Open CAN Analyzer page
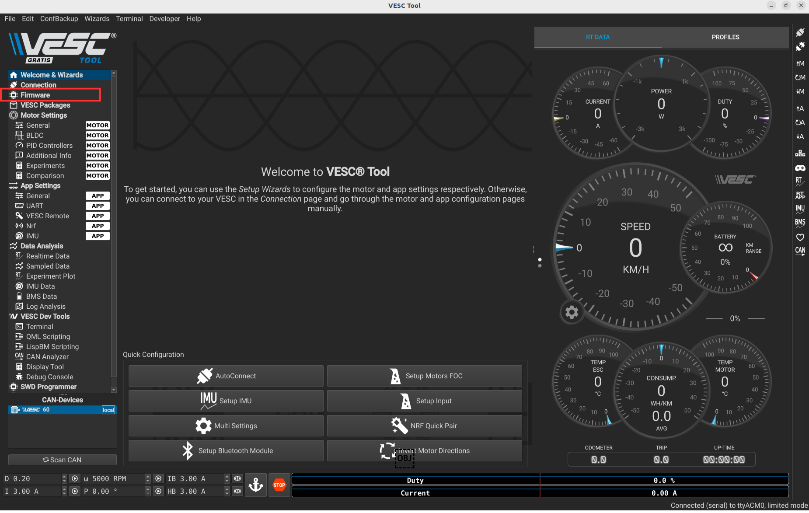Image resolution: width=809 pixels, height=513 pixels. (59, 357)
